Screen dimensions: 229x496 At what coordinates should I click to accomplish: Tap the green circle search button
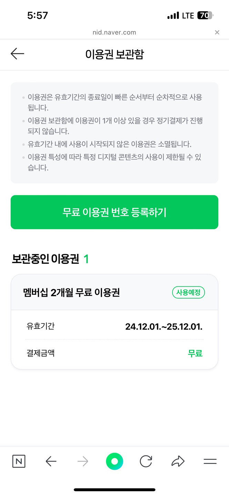[114, 462]
